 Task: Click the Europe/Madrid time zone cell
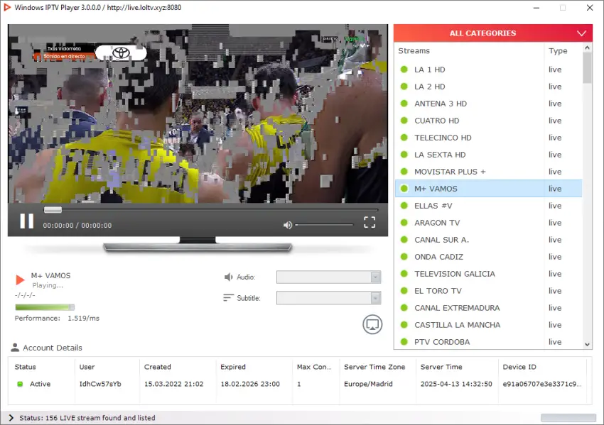(x=368, y=384)
